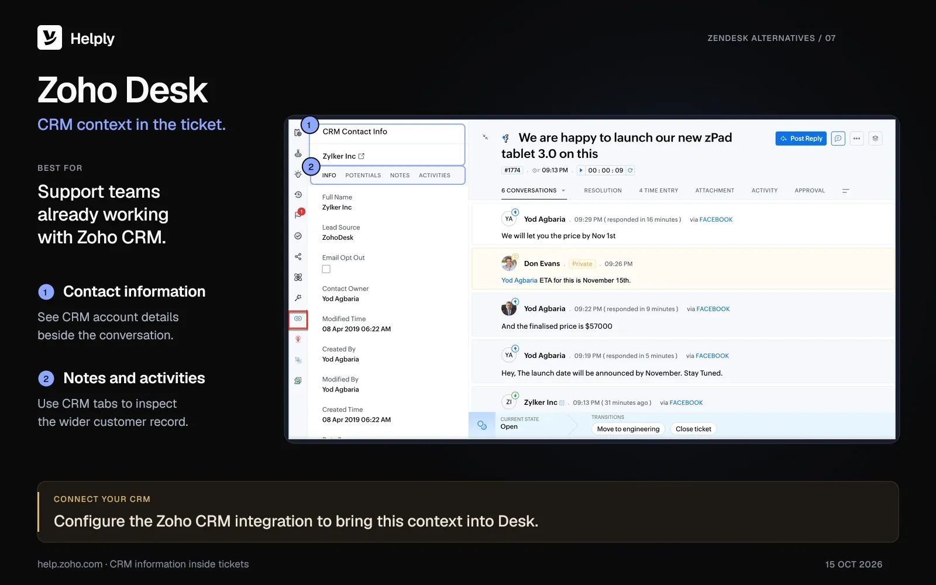Open the comment icon beside Post Reply
The height and width of the screenshot is (585, 936).
[838, 139]
